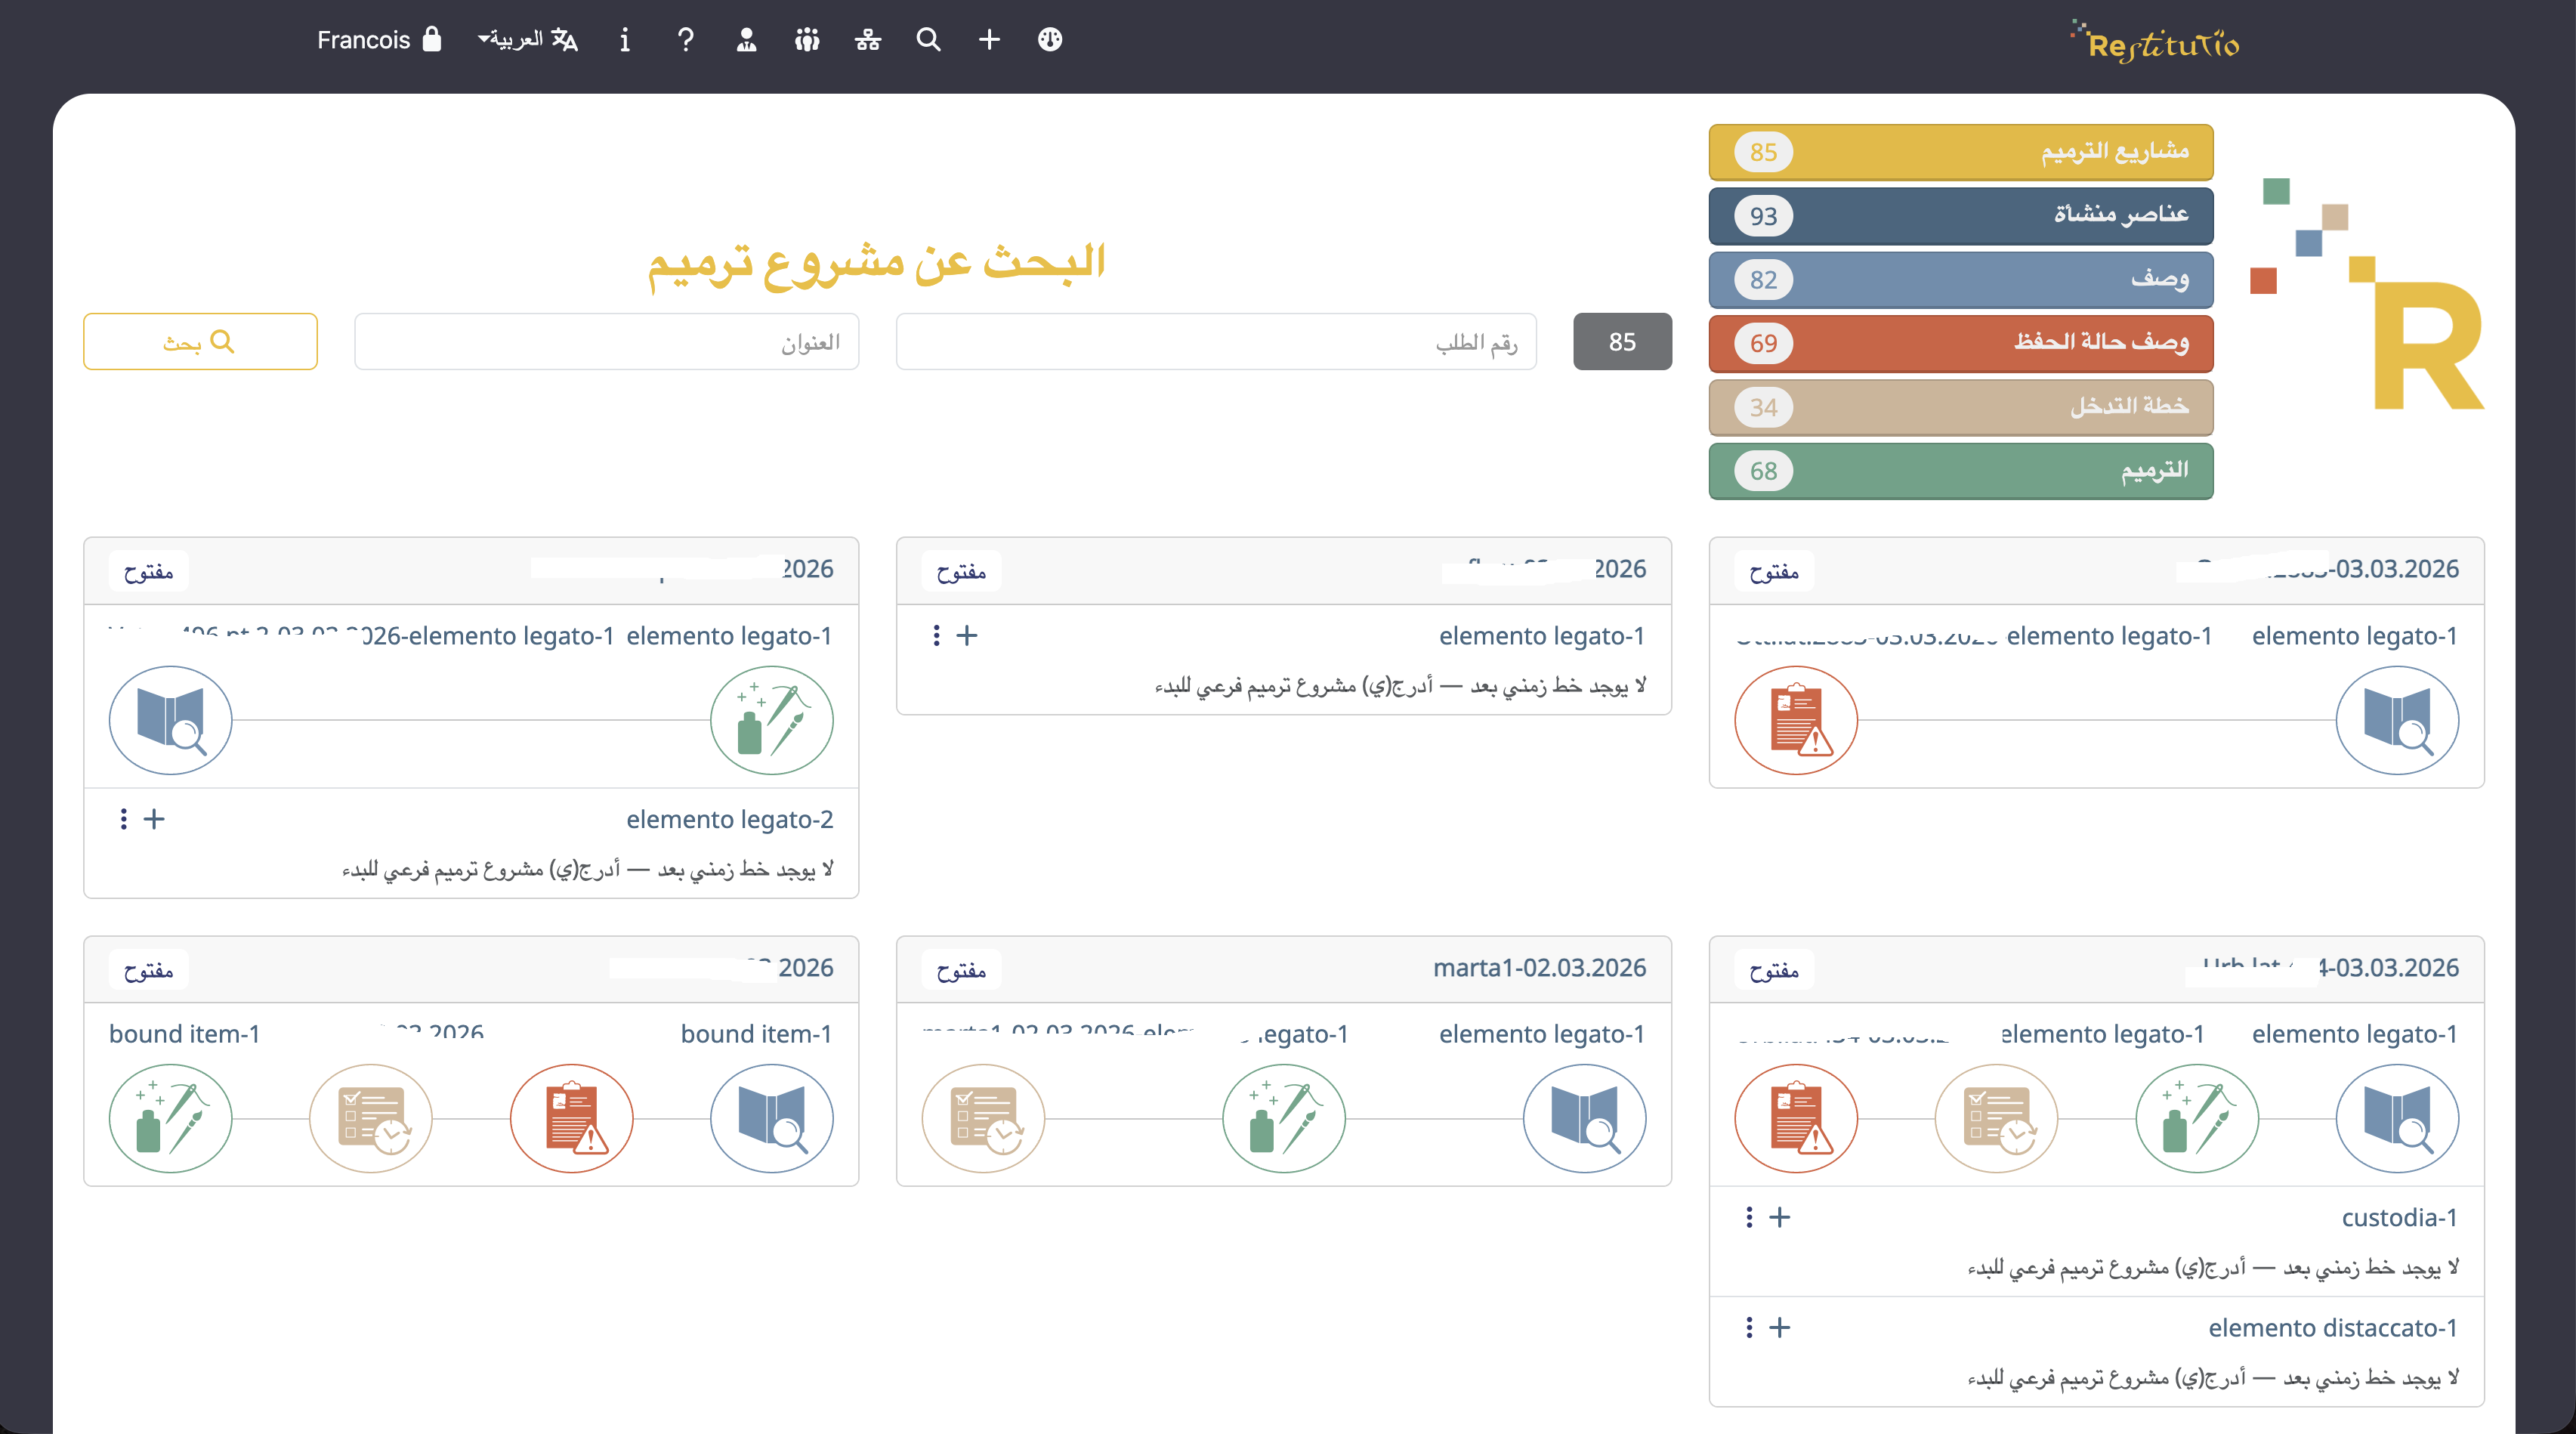Open the warning clipboard icon on the custodia card
Viewport: 2576px width, 1434px height.
click(x=1795, y=1119)
